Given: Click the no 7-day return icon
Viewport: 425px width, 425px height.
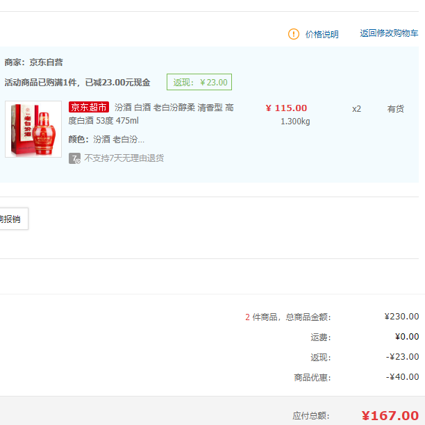Looking at the screenshot, I should pyautogui.click(x=74, y=158).
